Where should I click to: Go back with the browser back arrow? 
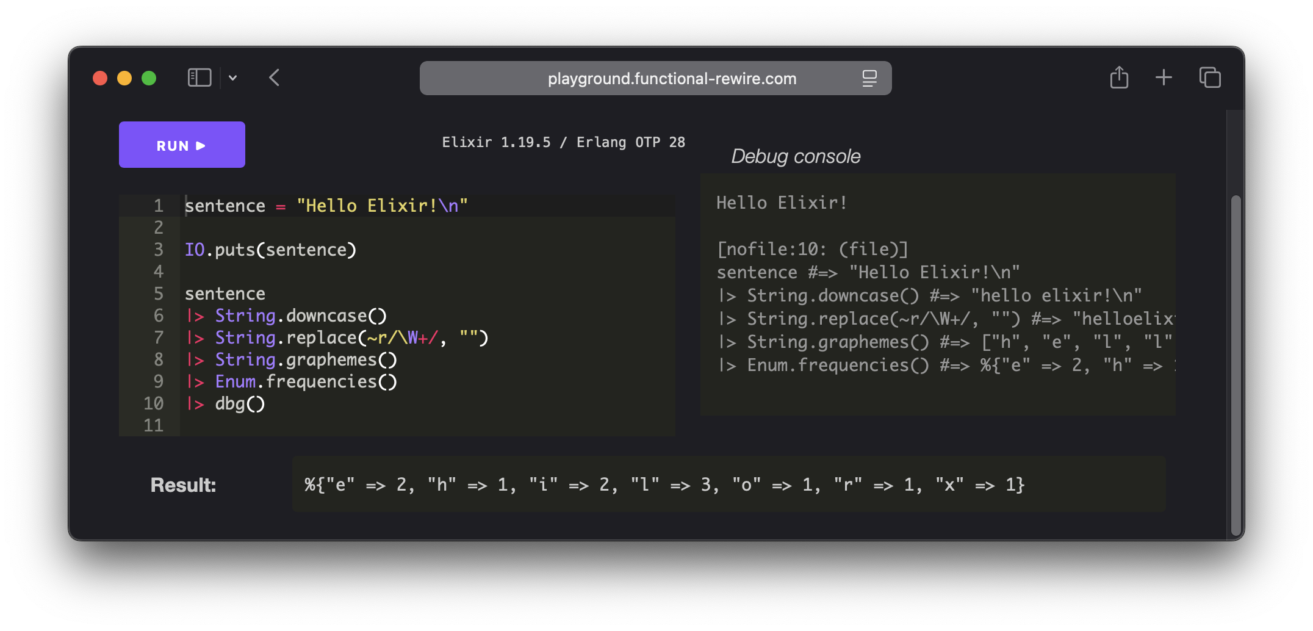[x=275, y=78]
